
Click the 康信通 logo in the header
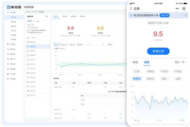[x=14, y=7]
